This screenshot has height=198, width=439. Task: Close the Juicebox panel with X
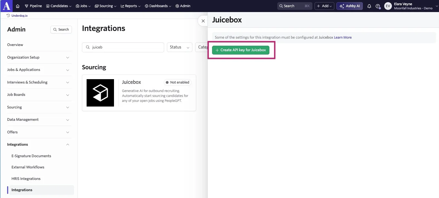tap(203, 21)
